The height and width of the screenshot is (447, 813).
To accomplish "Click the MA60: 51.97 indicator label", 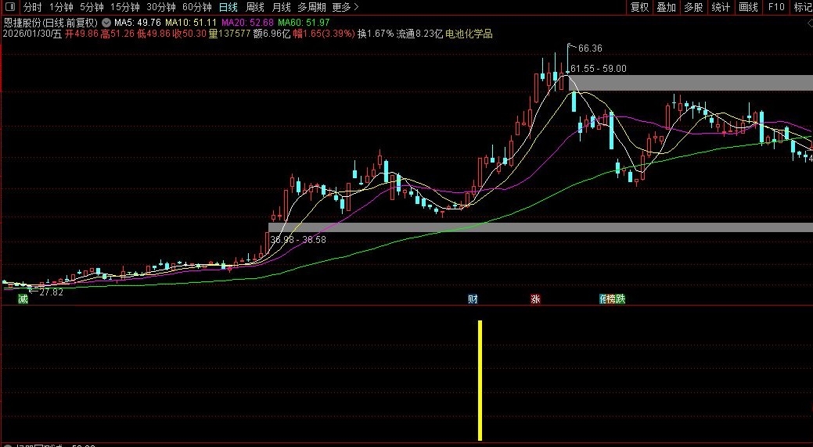I will pyautogui.click(x=304, y=23).
